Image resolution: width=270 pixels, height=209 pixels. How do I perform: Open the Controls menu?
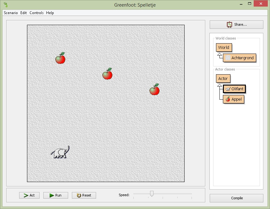(36, 13)
